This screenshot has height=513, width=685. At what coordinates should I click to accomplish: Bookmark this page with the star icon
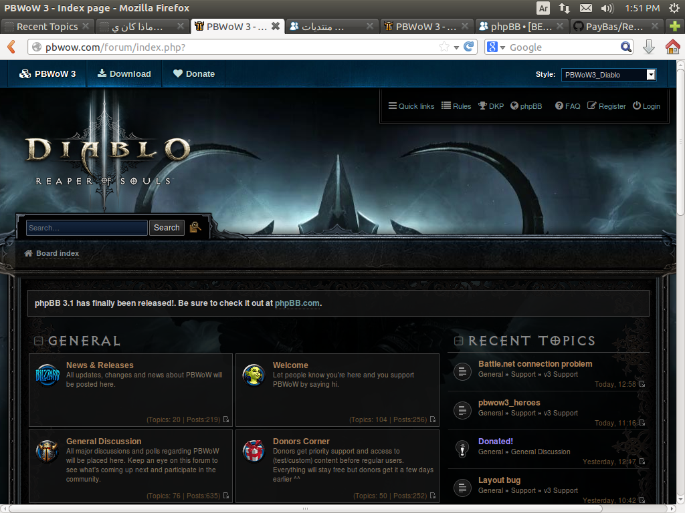click(444, 47)
